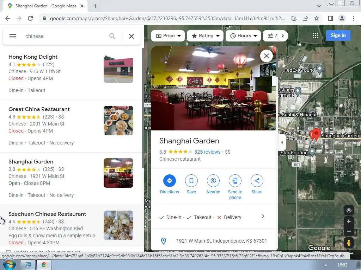Click the FedEx Ground map marker
The height and width of the screenshot is (270, 361).
click(x=319, y=69)
